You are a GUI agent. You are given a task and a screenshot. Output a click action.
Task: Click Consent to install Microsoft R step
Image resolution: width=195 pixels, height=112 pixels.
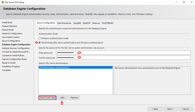[16, 52]
